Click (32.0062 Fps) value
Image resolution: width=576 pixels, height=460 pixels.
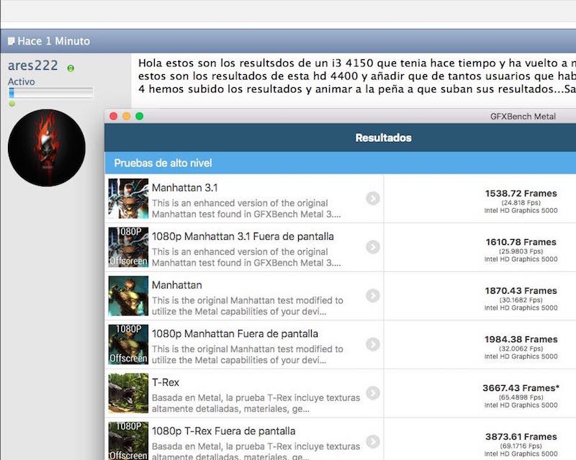pyautogui.click(x=521, y=348)
